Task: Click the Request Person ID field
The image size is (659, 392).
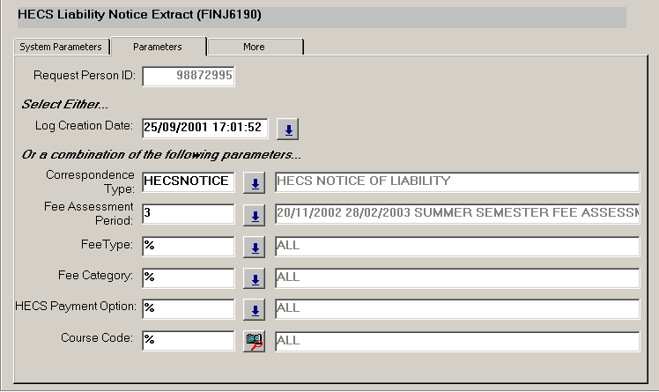Action: pos(189,77)
